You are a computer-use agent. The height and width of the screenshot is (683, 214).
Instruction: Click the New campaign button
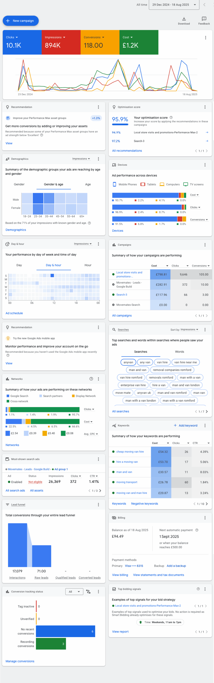21,21
